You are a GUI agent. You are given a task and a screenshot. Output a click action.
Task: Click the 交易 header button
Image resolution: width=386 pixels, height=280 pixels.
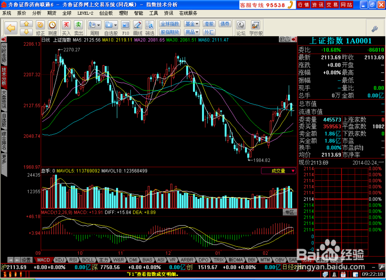click(332, 5)
